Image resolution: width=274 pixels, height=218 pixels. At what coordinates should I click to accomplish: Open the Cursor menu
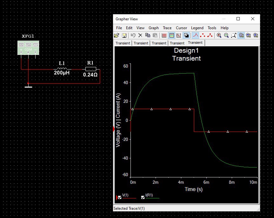(181, 28)
